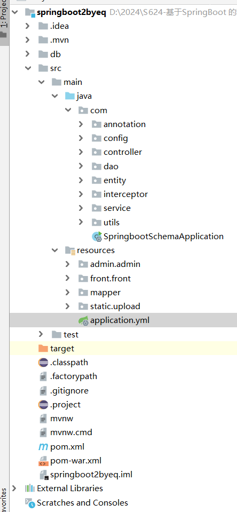Click the springboot2byeq module icon
Screen dimensions: 237x512
(30, 13)
